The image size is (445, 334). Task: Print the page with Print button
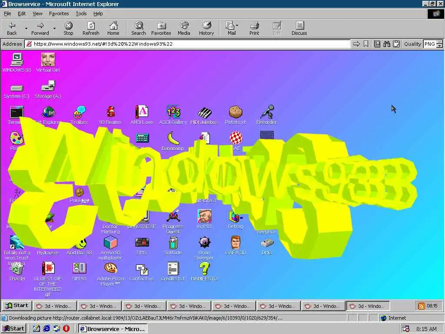point(254,28)
